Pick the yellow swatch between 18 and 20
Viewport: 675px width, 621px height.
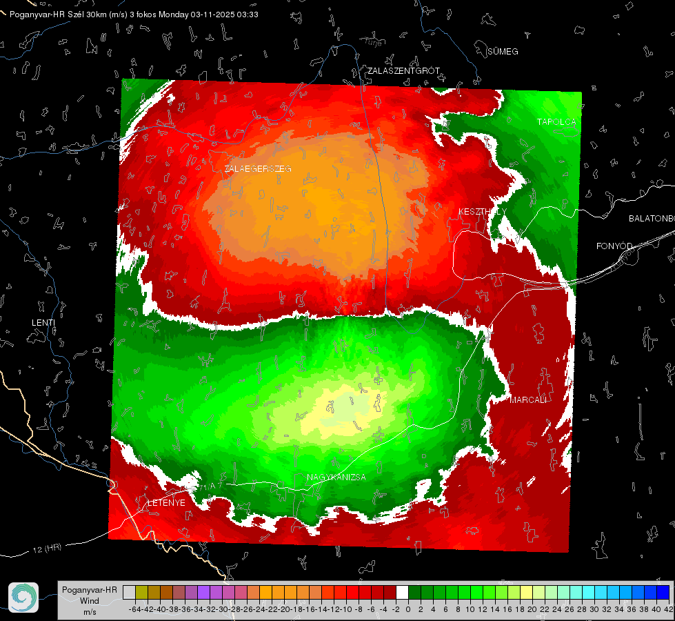pyautogui.click(x=527, y=592)
